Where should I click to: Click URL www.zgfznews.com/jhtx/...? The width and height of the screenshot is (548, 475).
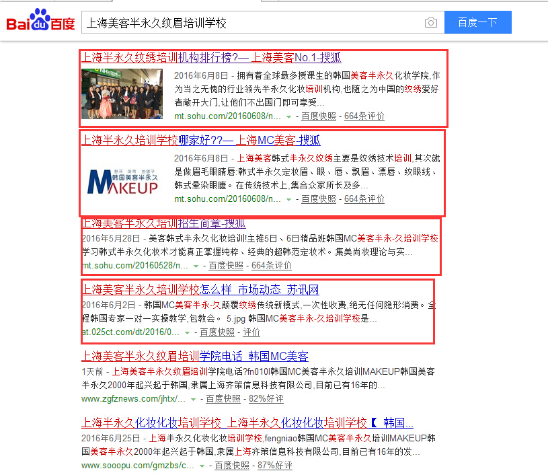coord(134,399)
